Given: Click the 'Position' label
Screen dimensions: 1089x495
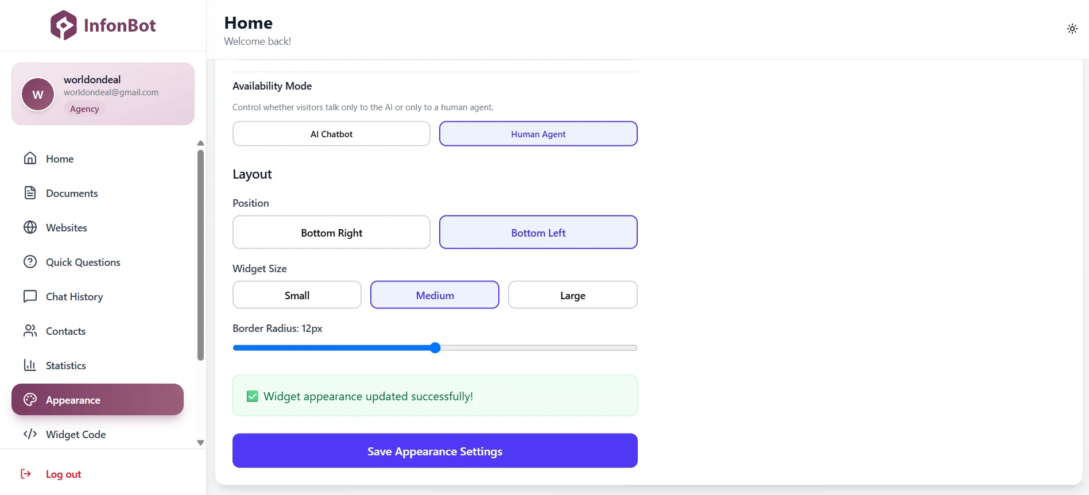Looking at the screenshot, I should point(250,203).
